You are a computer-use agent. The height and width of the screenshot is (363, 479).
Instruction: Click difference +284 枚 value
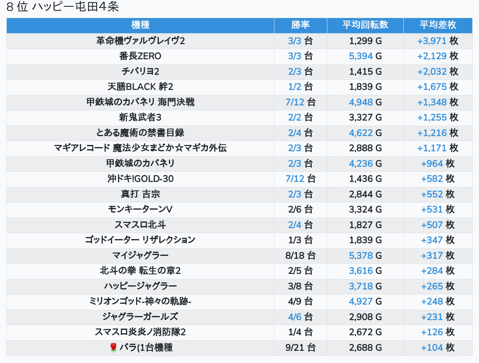[438, 271]
